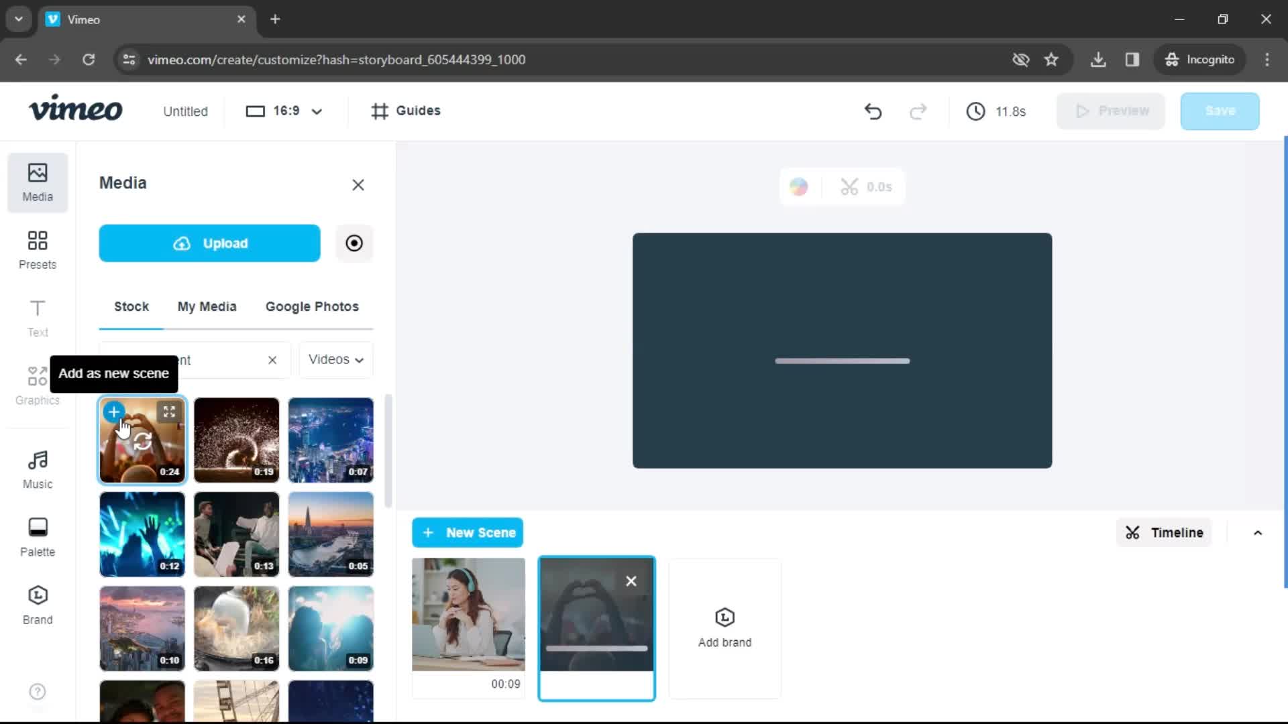
Task: Open the Graphics sidebar section
Action: coord(38,386)
